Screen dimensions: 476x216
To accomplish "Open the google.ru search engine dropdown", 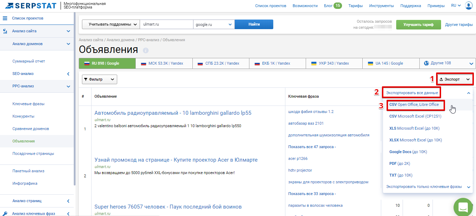I will pyautogui.click(x=214, y=25).
